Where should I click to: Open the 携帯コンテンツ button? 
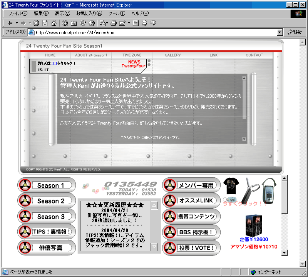191,216
